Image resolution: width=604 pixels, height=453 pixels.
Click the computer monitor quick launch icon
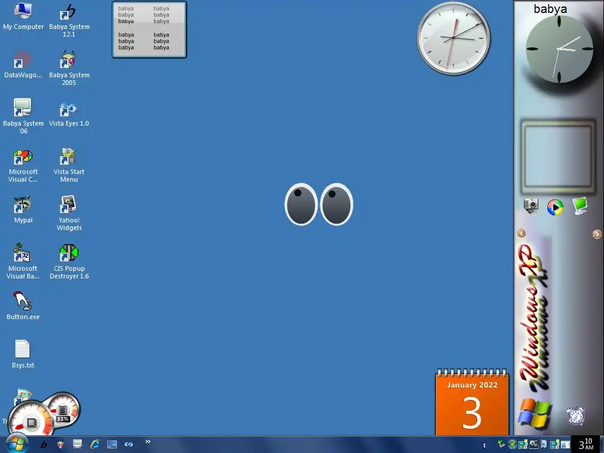click(x=77, y=445)
